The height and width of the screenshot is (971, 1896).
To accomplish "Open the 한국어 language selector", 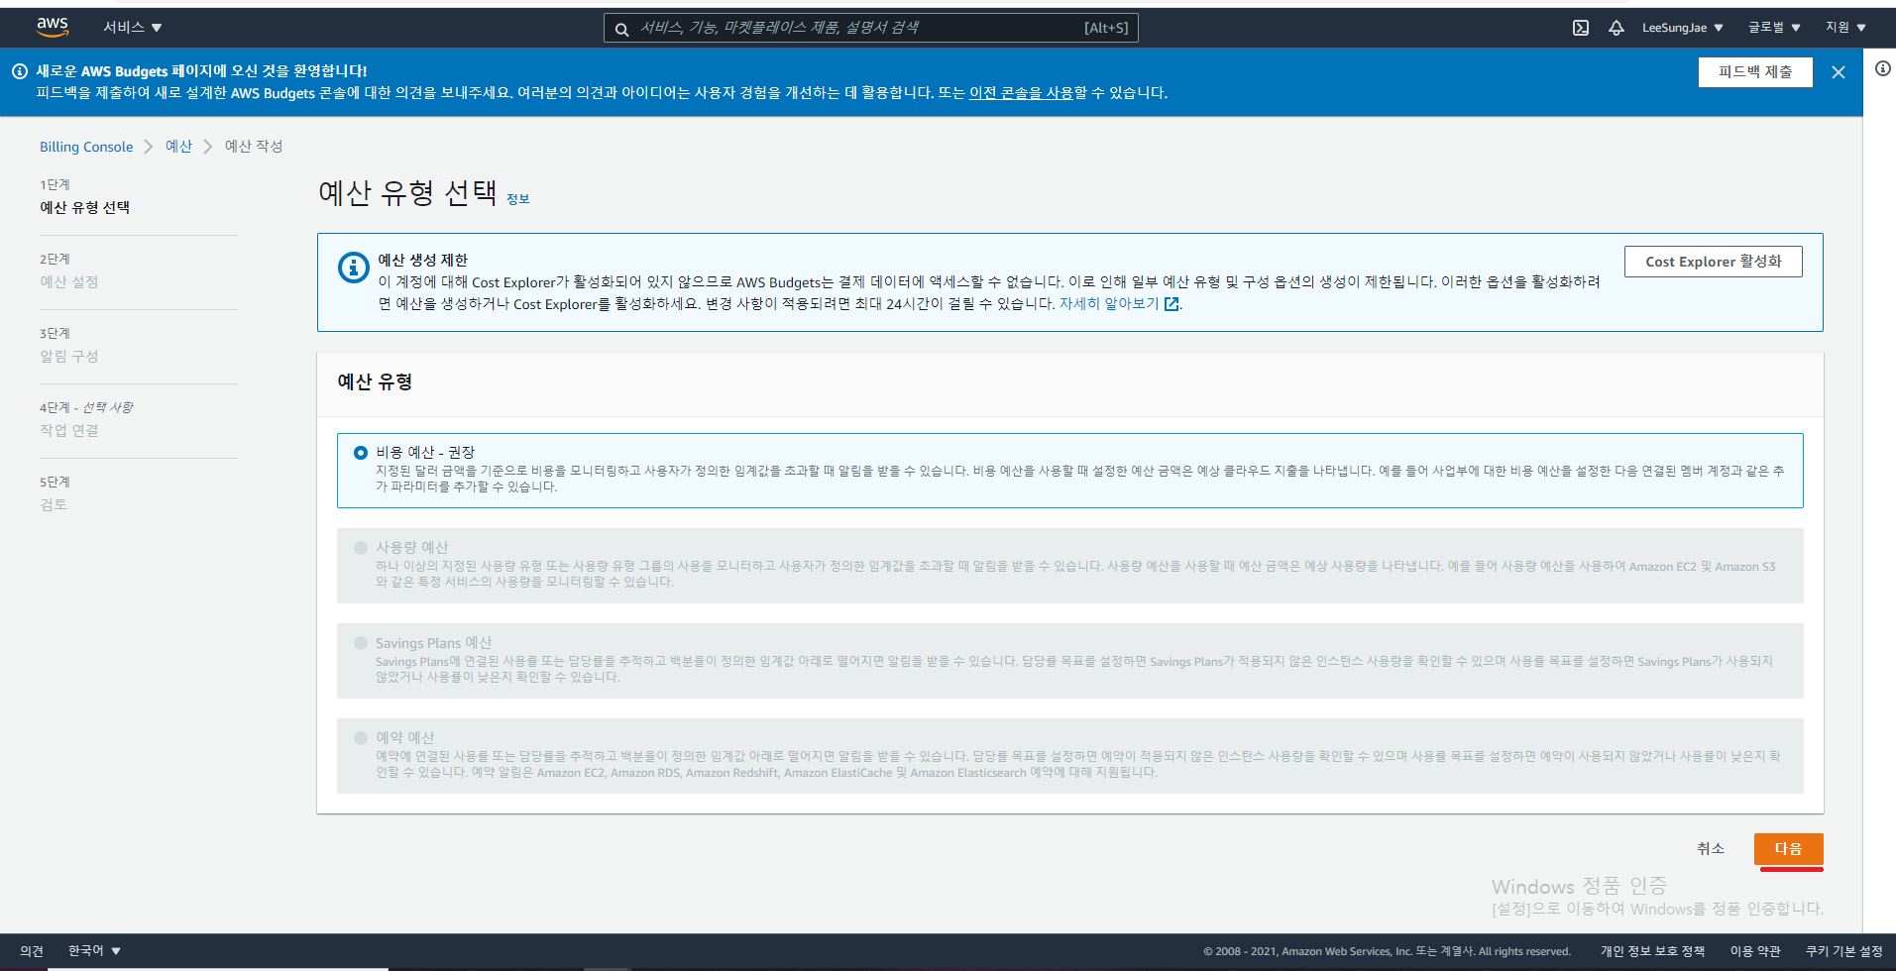I will (94, 950).
